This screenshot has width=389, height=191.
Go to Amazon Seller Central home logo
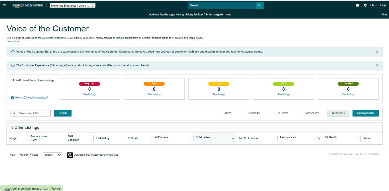click(28, 5)
